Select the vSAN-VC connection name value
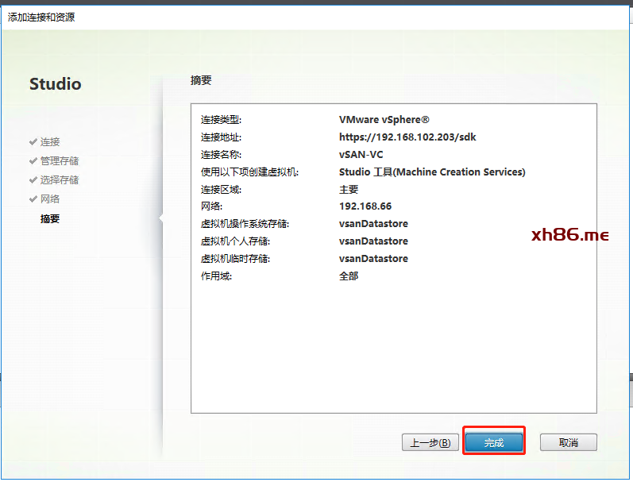 coord(361,154)
